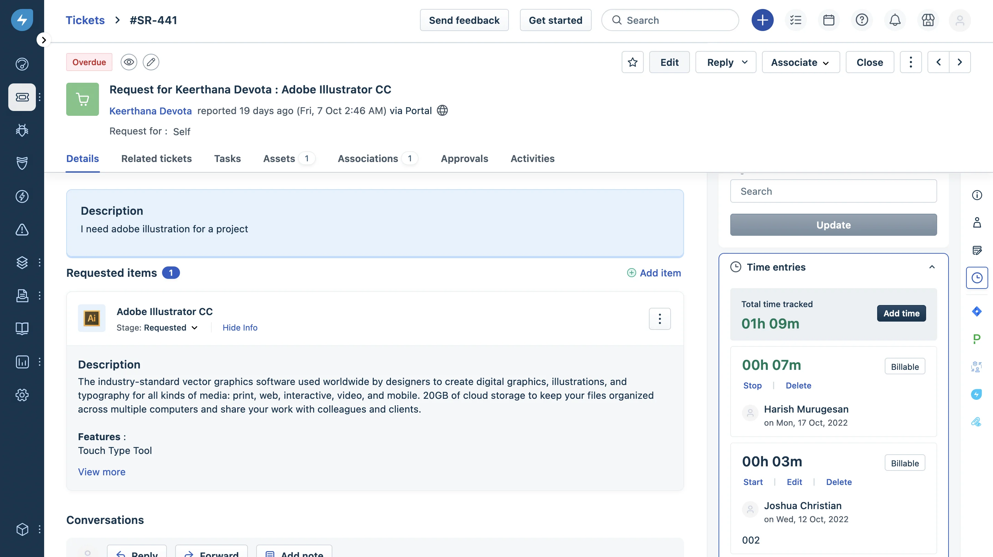Open the knowledge base book icon
Viewport: 993px width, 557px height.
click(22, 328)
